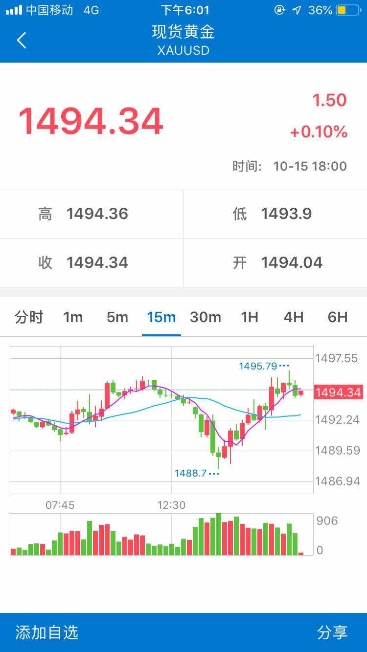The image size is (367, 652).
Task: Open the 1H timeframe chart
Action: point(250,317)
